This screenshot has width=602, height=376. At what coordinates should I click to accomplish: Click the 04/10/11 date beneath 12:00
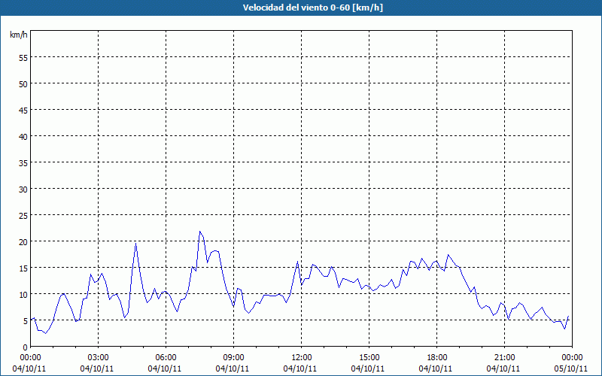pyautogui.click(x=299, y=368)
